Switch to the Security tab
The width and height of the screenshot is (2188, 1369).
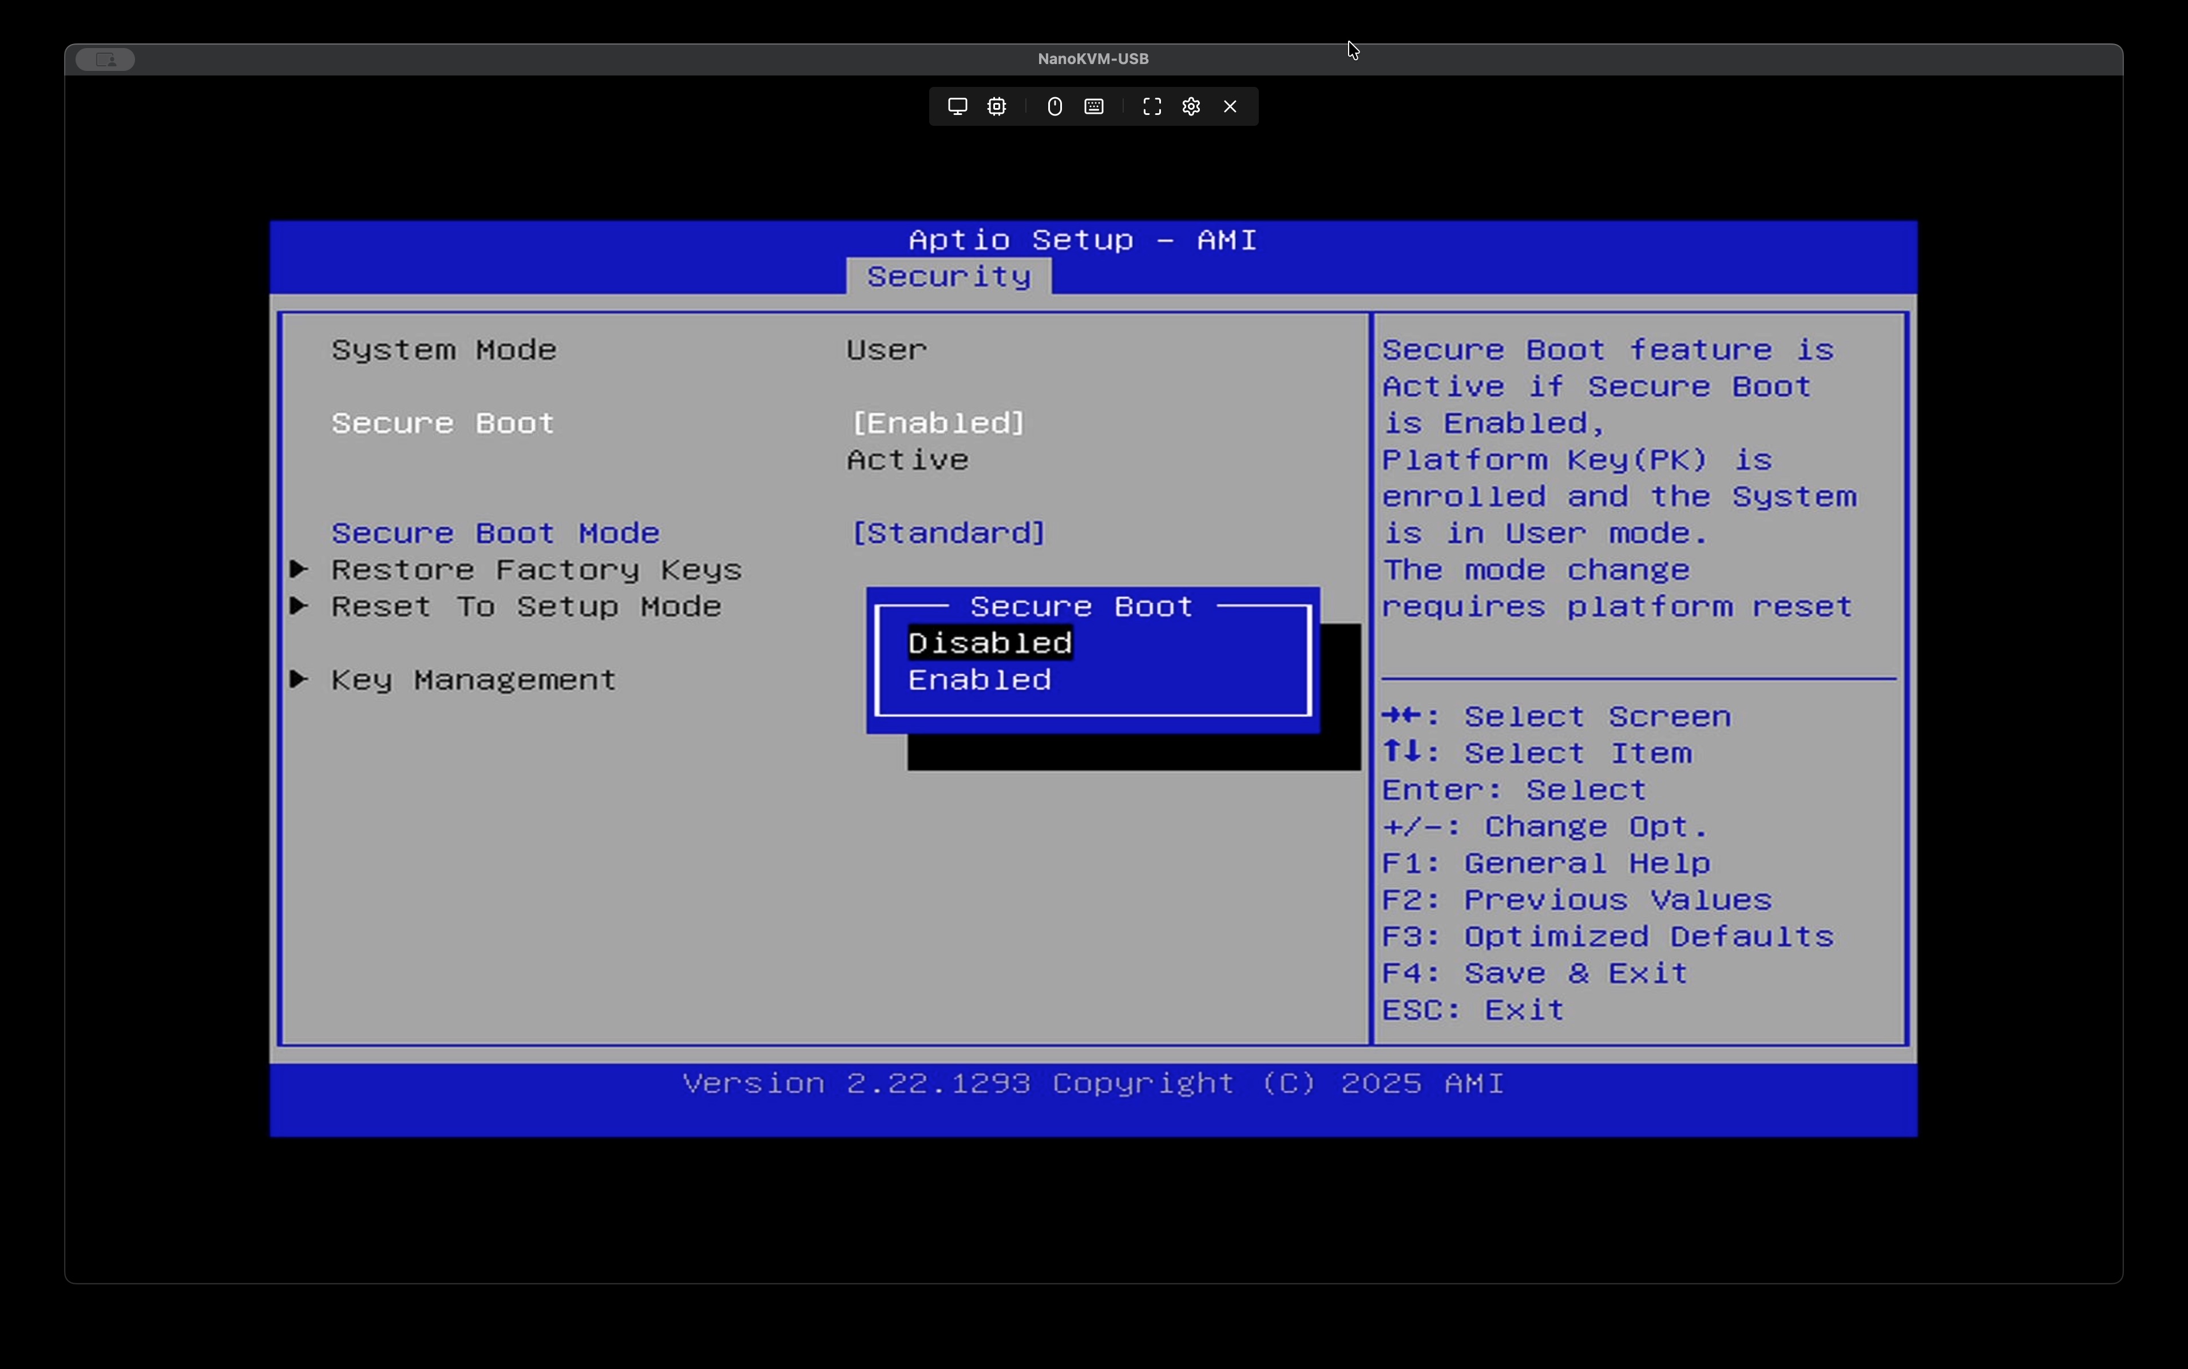click(949, 276)
